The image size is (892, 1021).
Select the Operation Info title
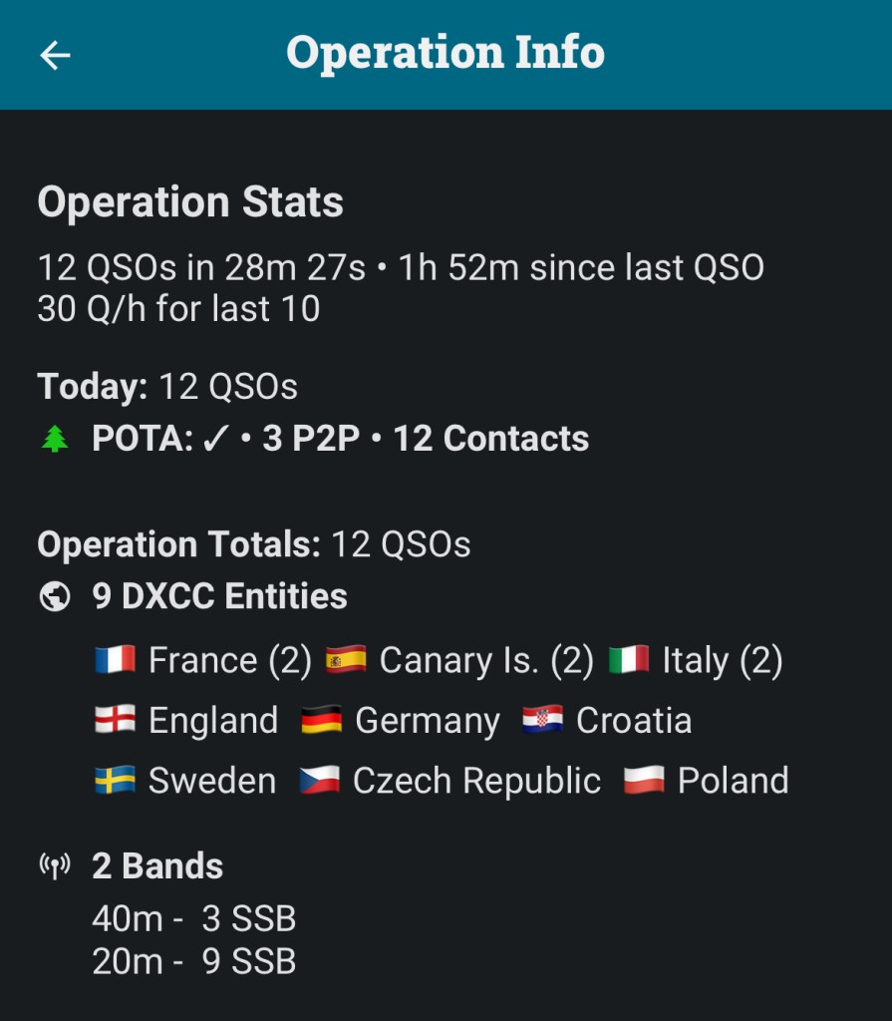coord(446,53)
